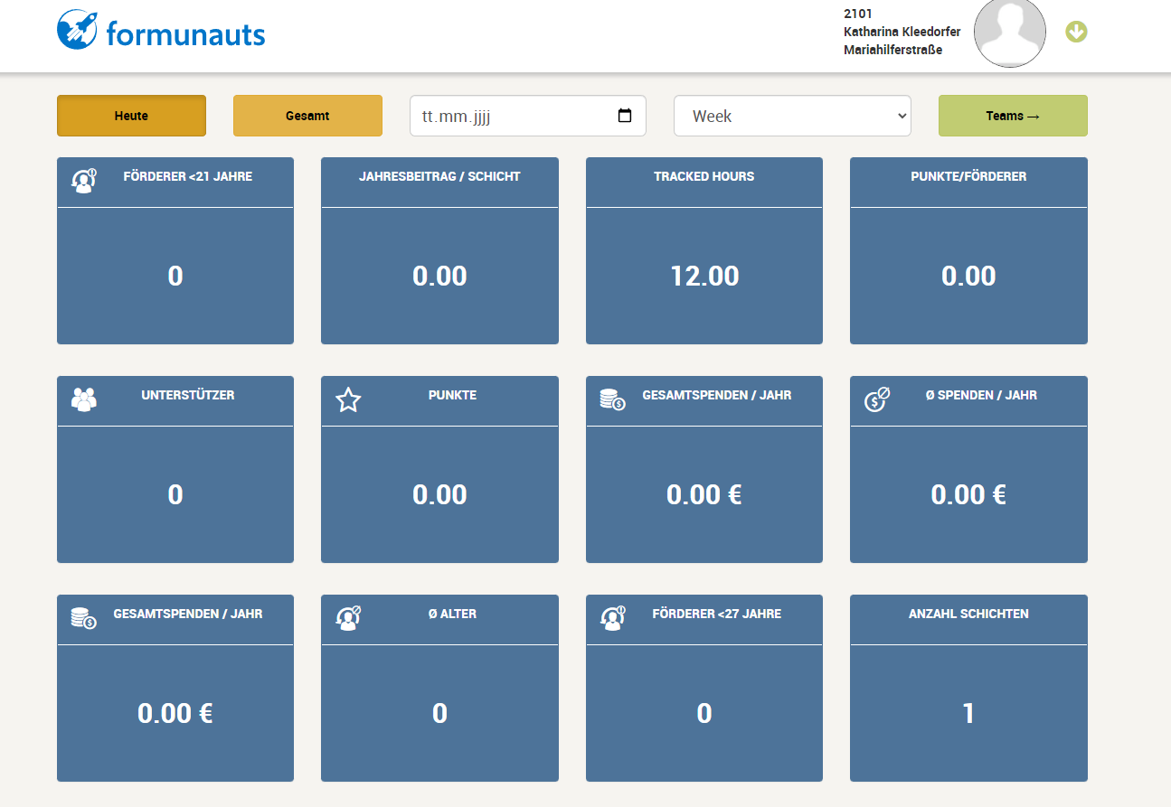
Task: Click the Ø Spenden / Jahr label
Action: (981, 395)
